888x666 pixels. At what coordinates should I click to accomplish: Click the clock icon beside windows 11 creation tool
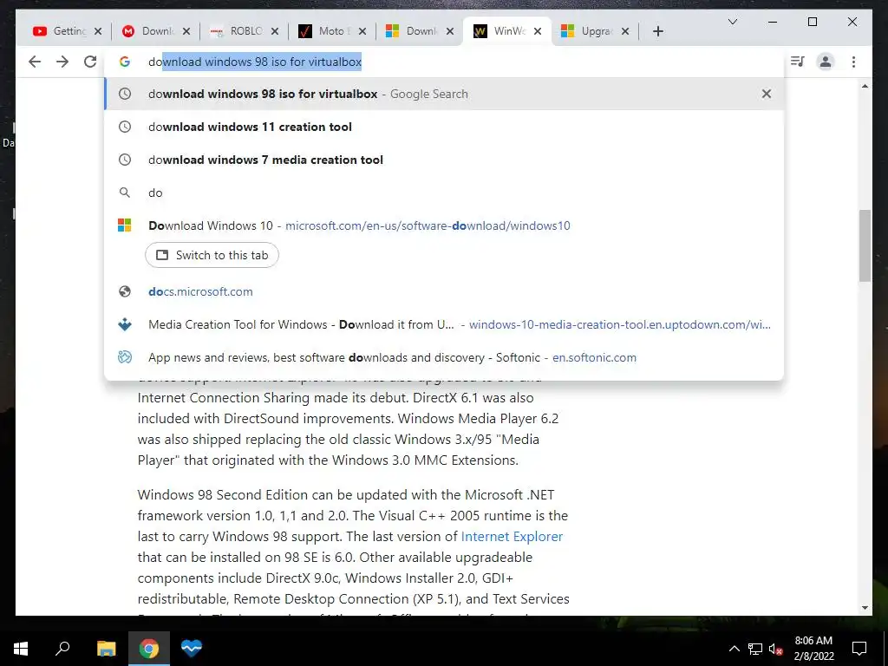coord(125,127)
